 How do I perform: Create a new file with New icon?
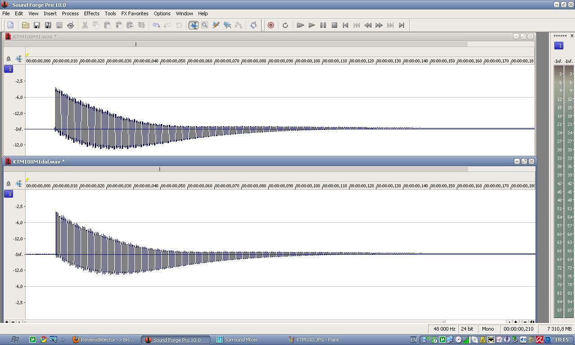click(11, 25)
